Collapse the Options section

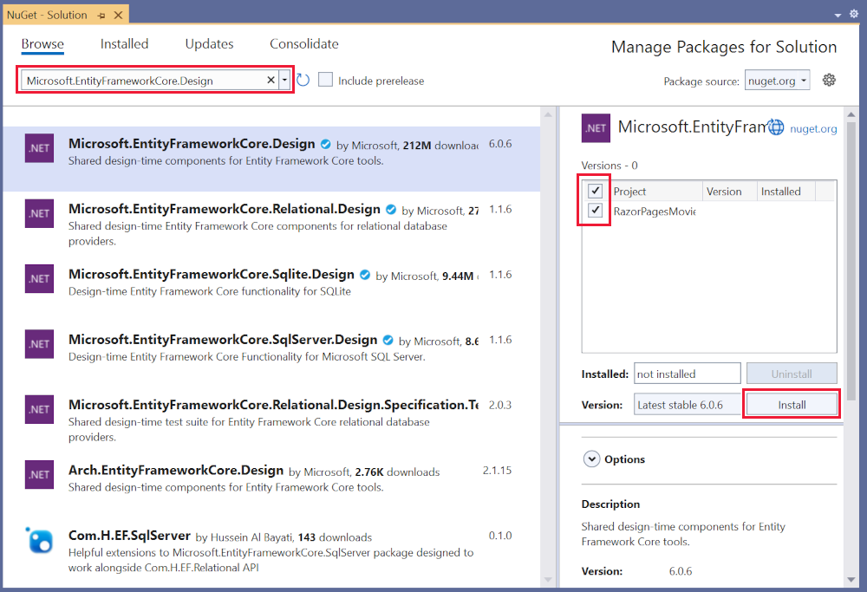pyautogui.click(x=593, y=459)
